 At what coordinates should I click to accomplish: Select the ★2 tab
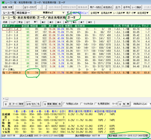[x=43, y=22]
